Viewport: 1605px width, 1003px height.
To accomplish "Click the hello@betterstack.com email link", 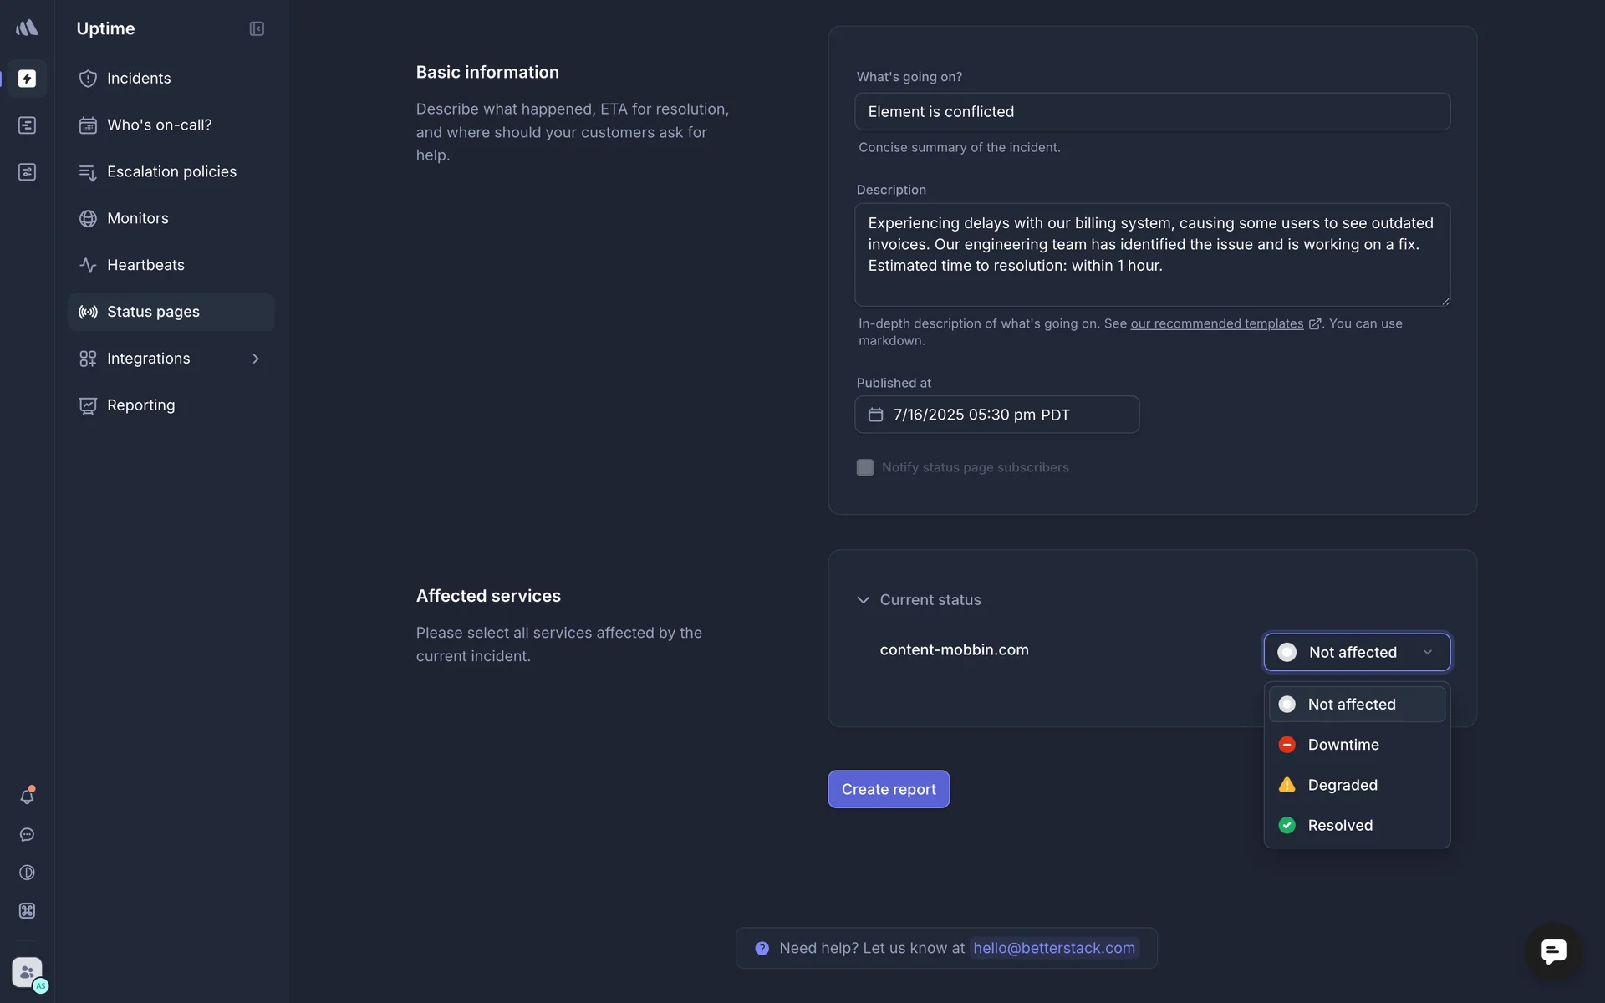I will (x=1053, y=948).
